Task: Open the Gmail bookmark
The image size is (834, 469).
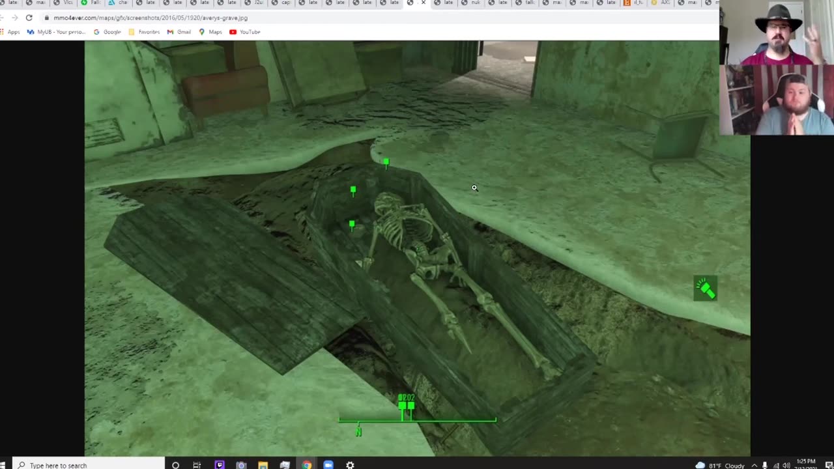Action: point(179,32)
